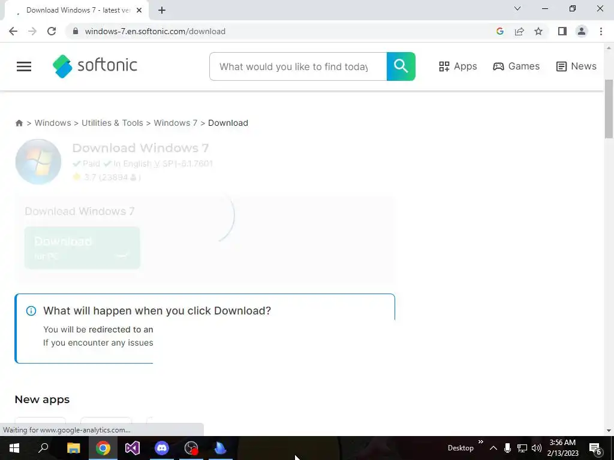614x460 pixels.
Task: Click the Softonic logo
Action: [95, 66]
